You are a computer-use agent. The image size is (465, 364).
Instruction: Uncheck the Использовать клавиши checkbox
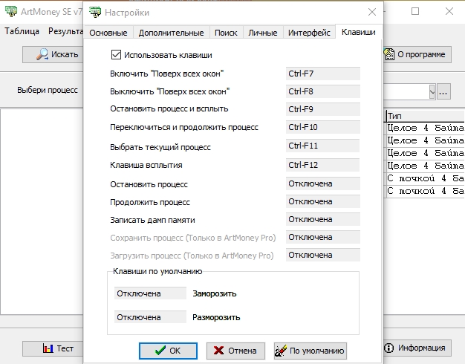click(116, 55)
